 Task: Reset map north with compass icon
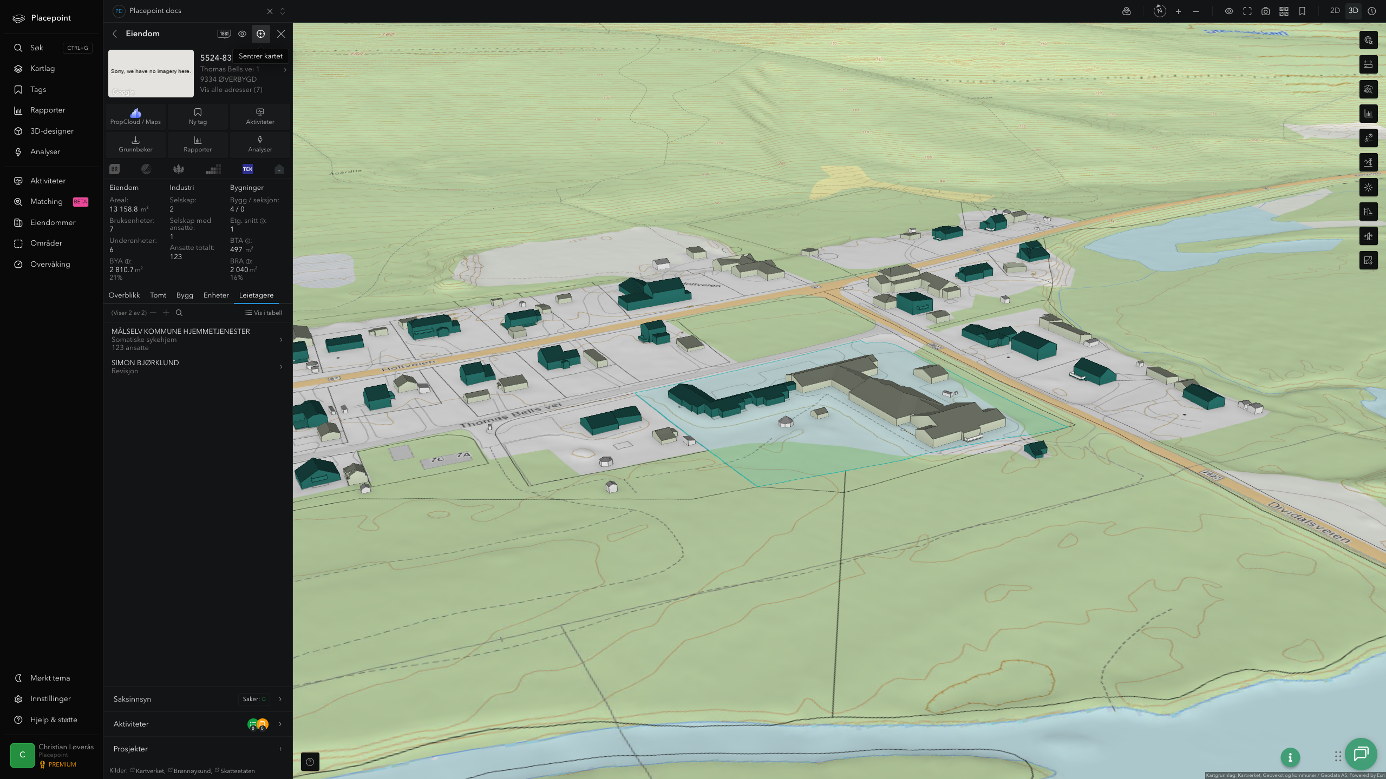point(1160,11)
